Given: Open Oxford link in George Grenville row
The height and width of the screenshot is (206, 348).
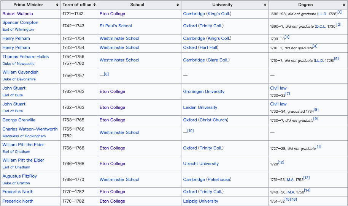Looking at the screenshot, I should point(190,120).
